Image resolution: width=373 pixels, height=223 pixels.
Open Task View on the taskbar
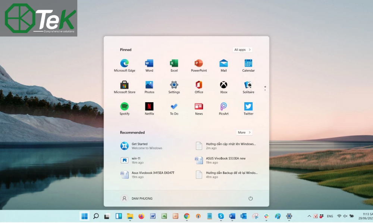107,216
